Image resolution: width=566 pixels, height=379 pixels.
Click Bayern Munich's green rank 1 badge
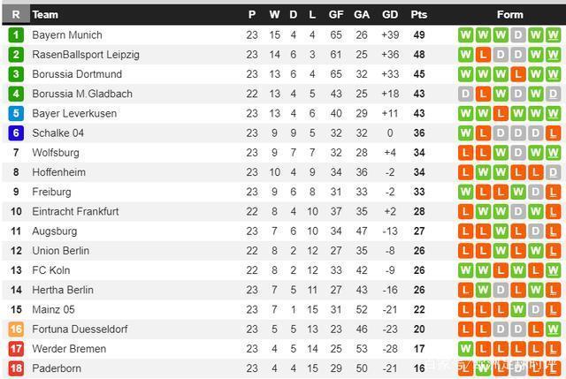(16, 35)
